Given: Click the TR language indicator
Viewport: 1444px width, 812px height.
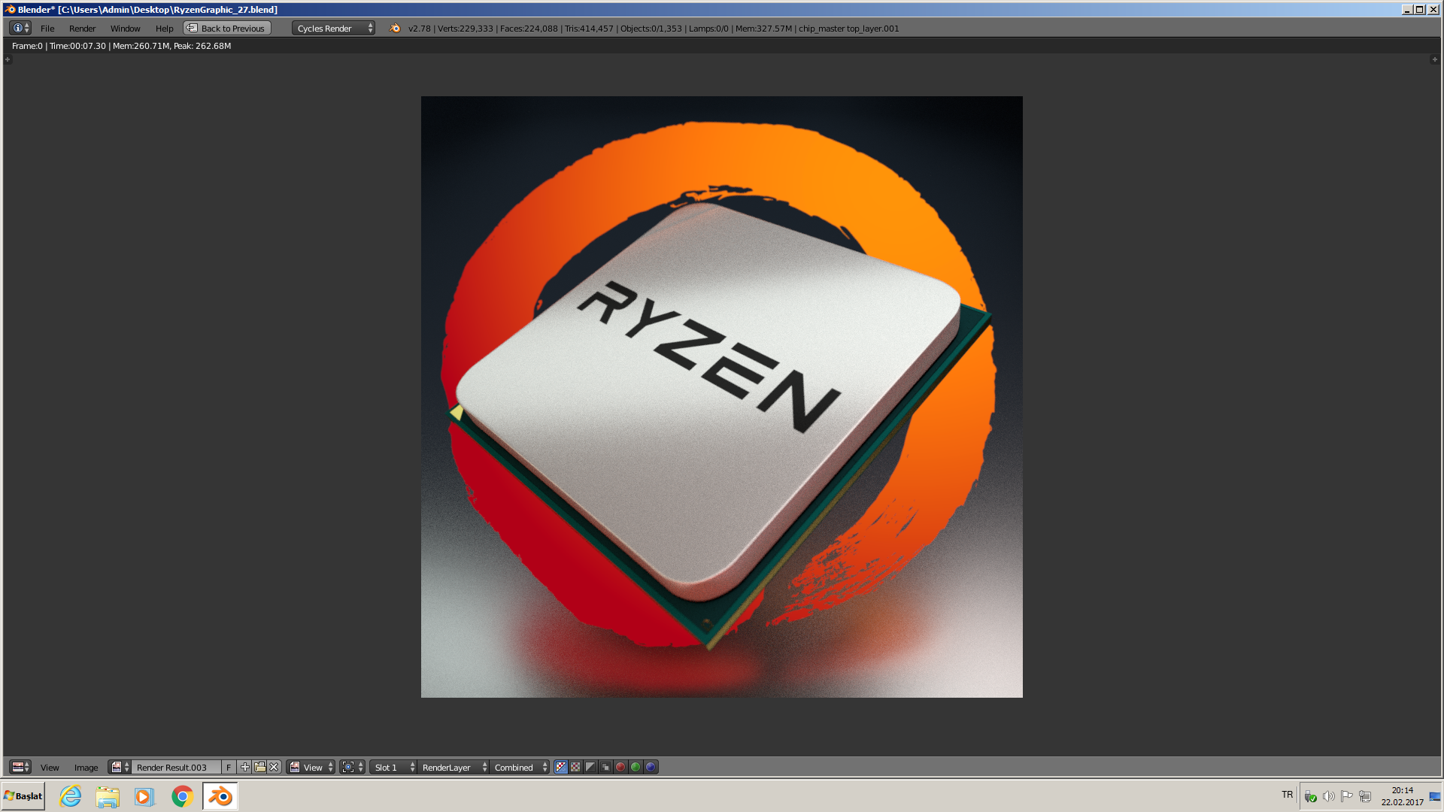Looking at the screenshot, I should click(1288, 795).
